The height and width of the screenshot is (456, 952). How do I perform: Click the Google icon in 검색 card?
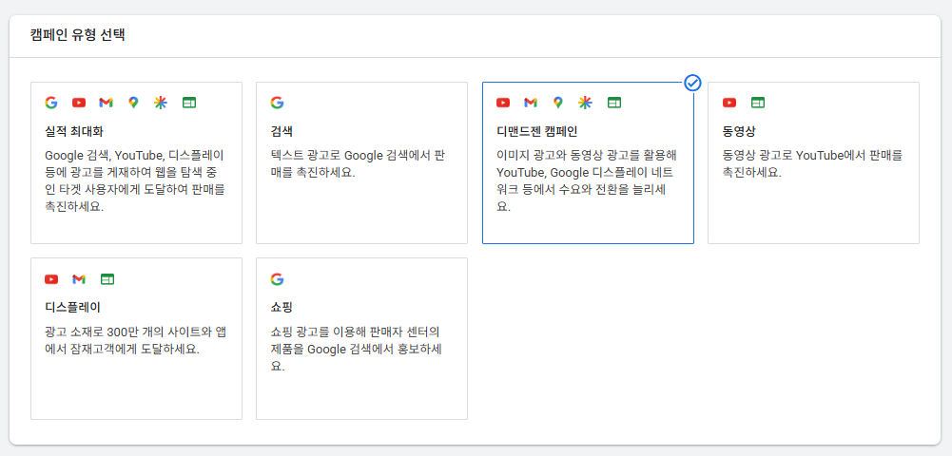click(277, 103)
